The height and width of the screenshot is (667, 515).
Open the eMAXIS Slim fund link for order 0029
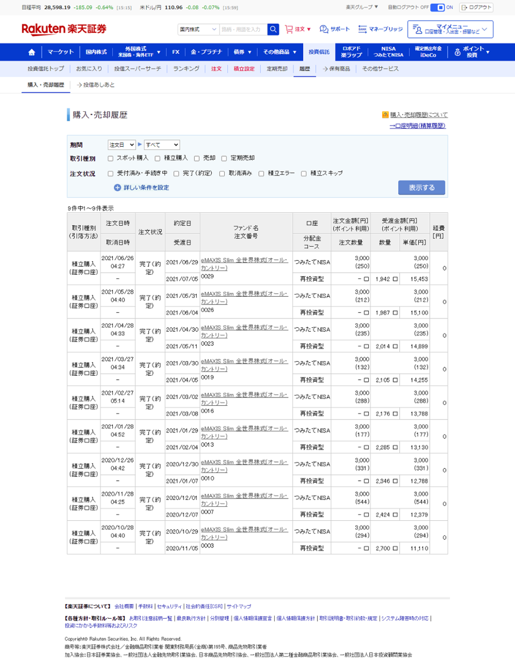coord(245,264)
